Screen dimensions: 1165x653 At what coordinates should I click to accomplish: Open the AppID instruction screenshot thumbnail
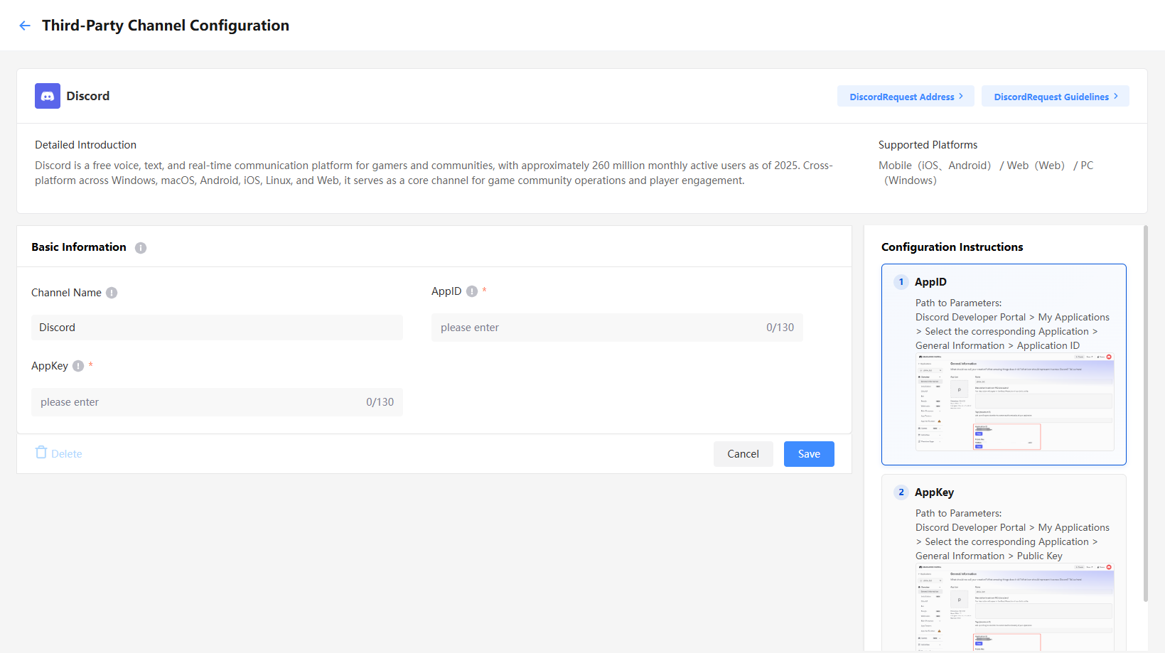[1015, 402]
